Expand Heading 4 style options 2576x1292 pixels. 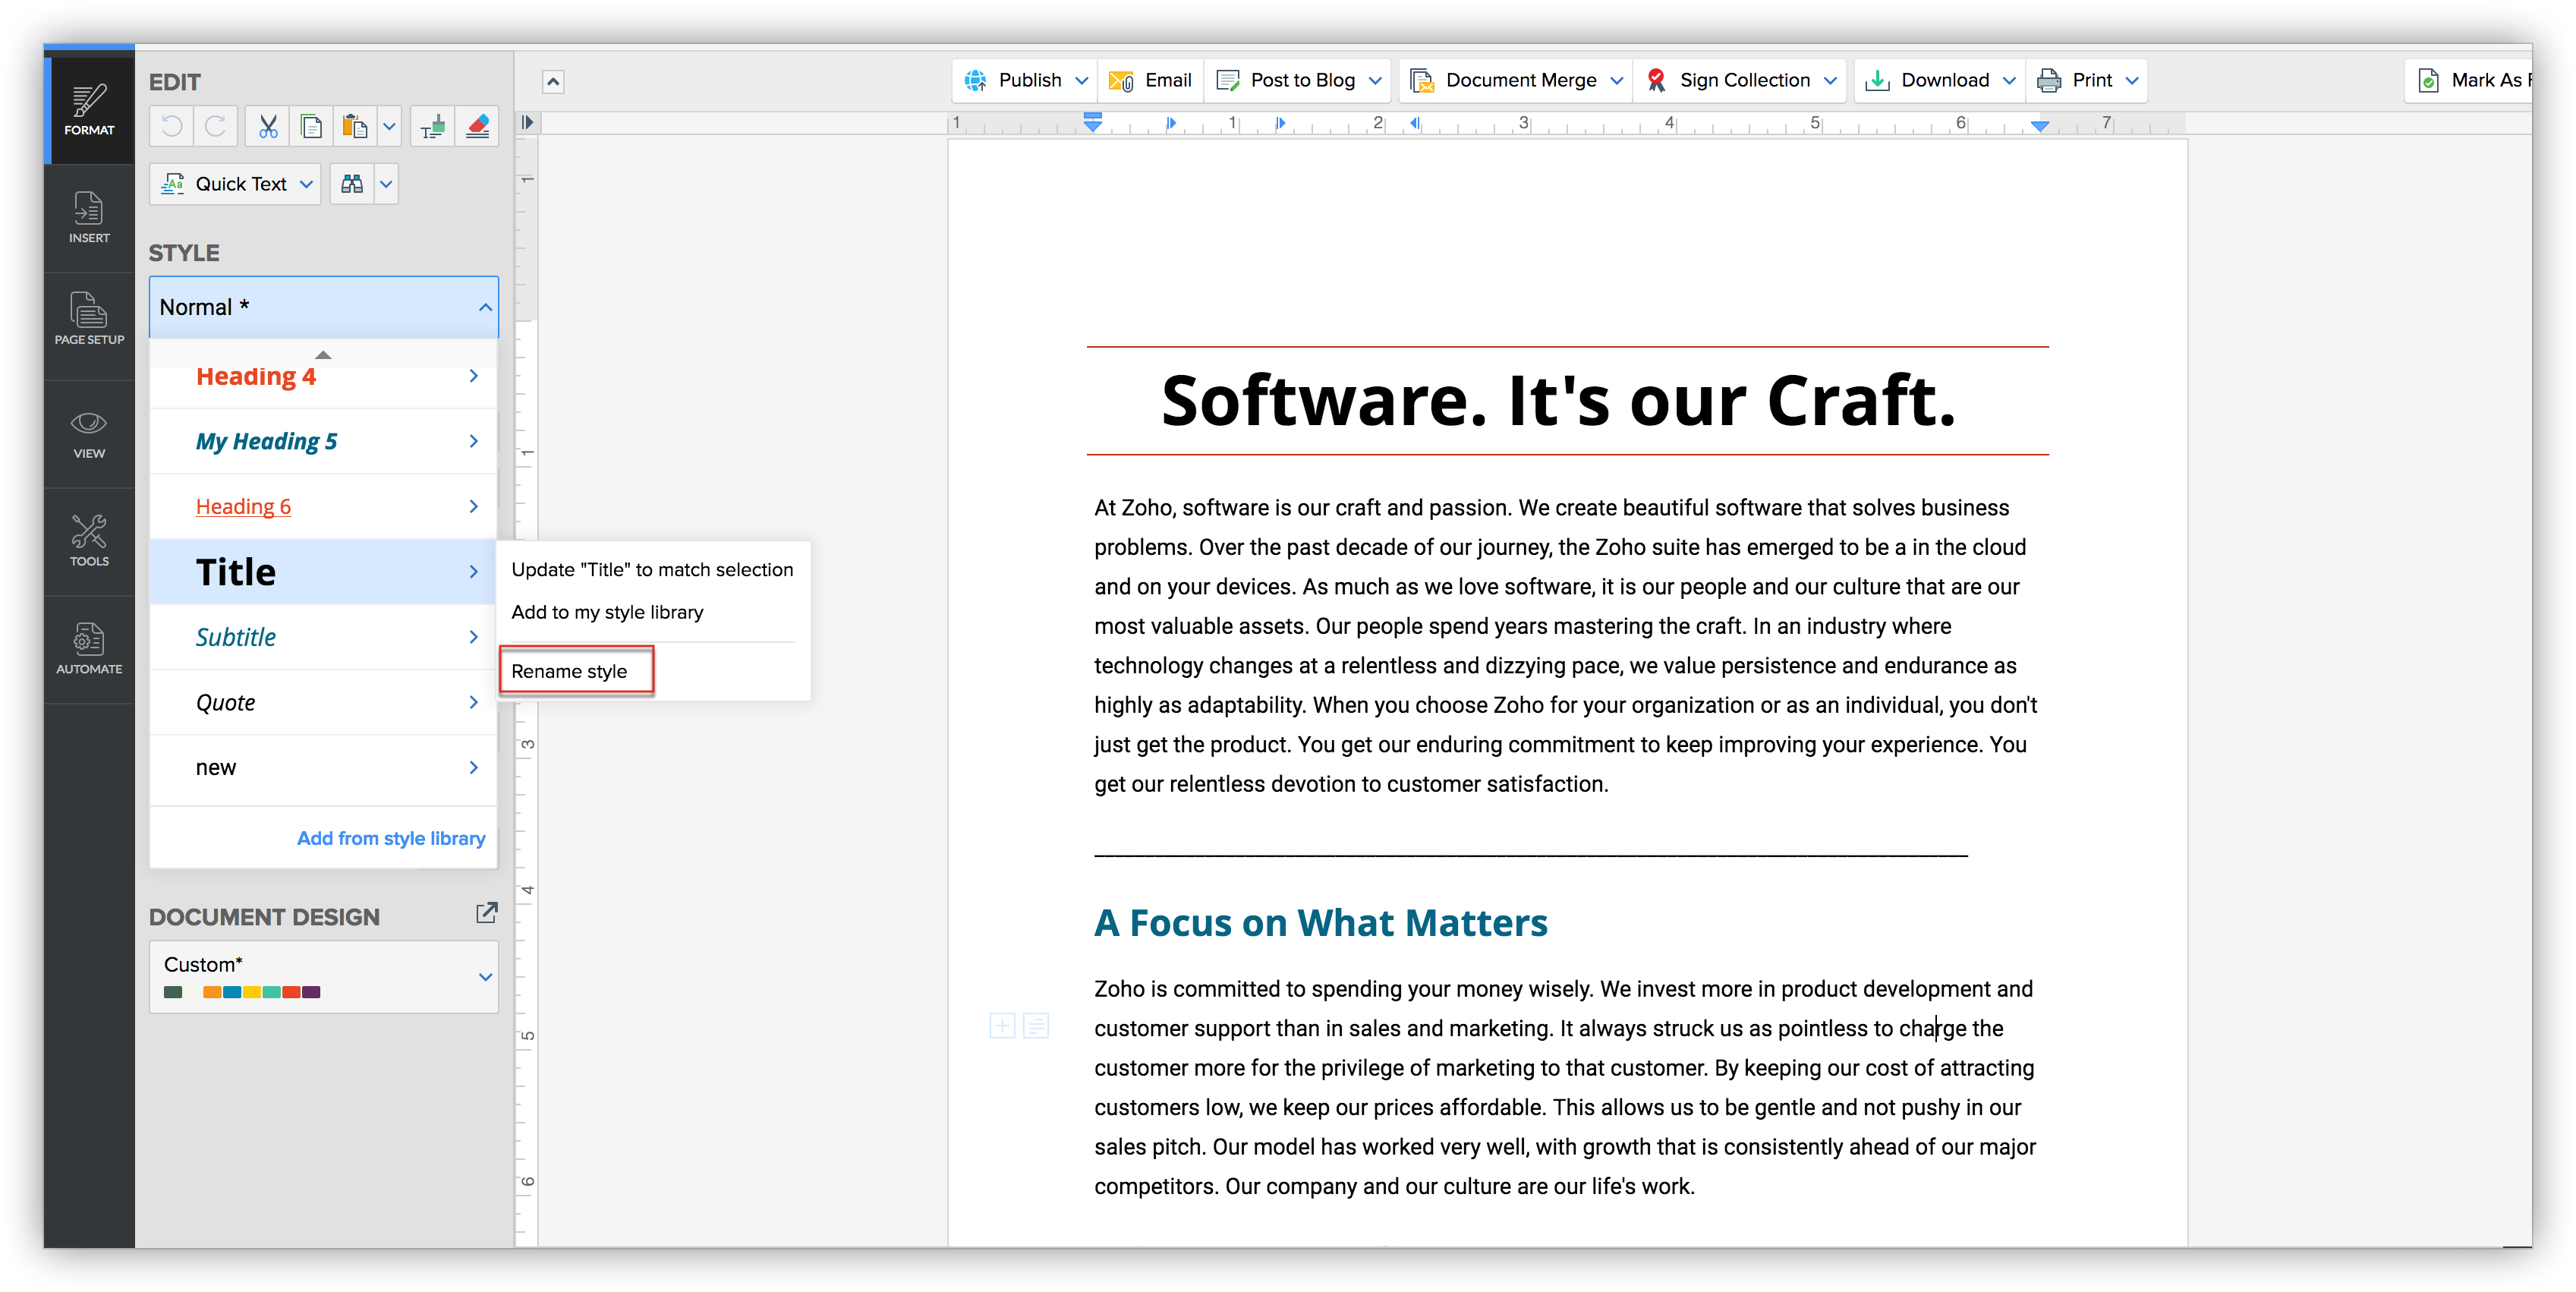(473, 376)
